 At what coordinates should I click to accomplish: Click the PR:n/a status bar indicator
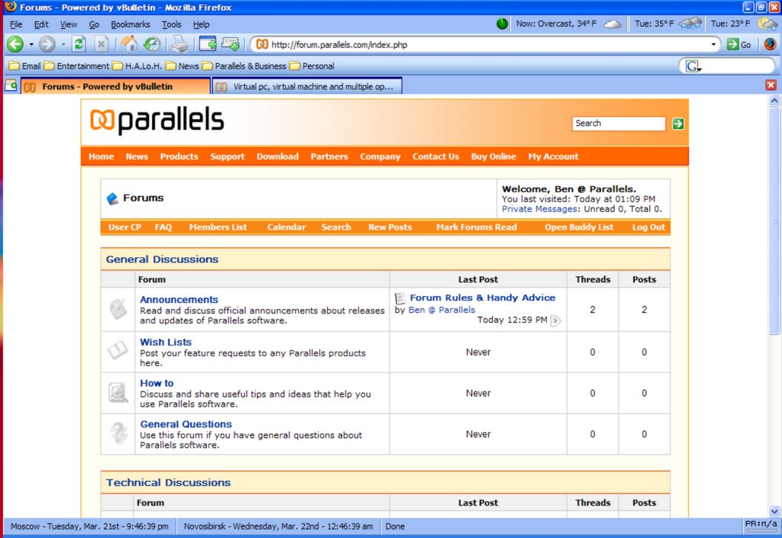pyautogui.click(x=761, y=524)
